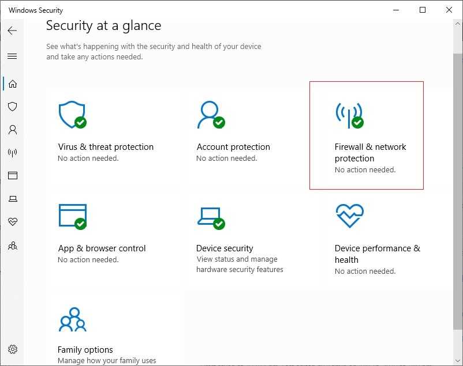Click the Home icon in sidebar
463x366 pixels.
coord(12,84)
